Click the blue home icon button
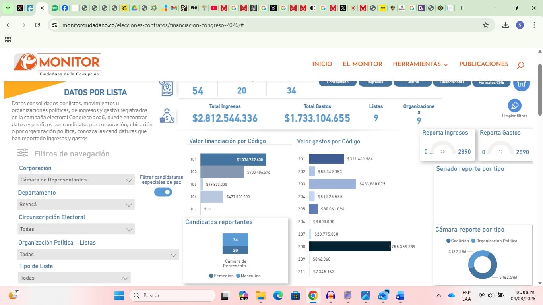This screenshot has width=543, height=305. click(521, 83)
